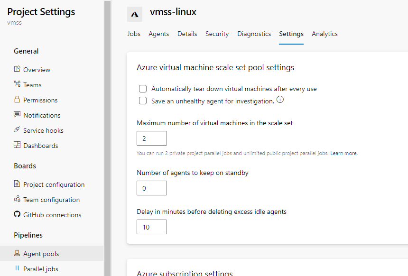The width and height of the screenshot is (408, 276).
Task: Click the Parallel jobs bars icon
Action: 17,268
